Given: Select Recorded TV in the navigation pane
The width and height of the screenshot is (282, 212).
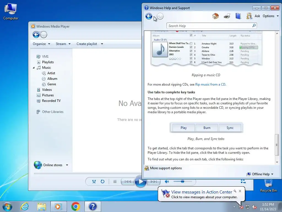Looking at the screenshot, I should click(x=48, y=101).
